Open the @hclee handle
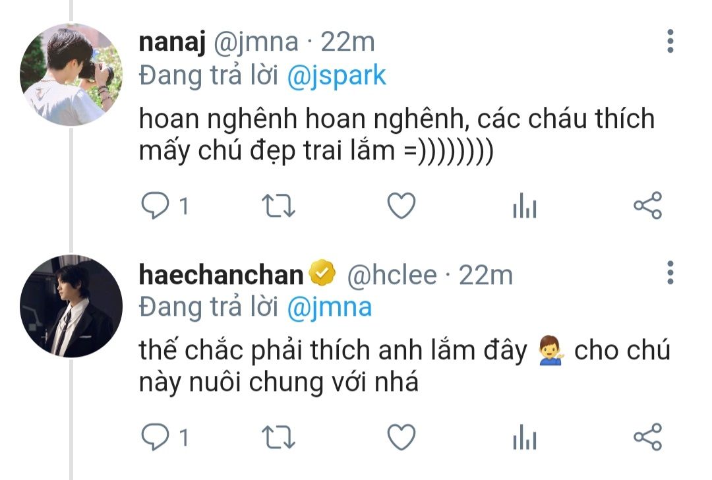712x480 pixels. click(392, 275)
